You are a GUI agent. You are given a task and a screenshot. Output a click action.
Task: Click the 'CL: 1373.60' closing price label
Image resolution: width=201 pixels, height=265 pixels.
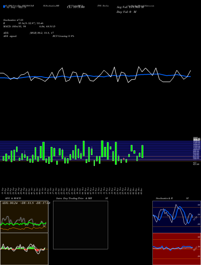pos(76,7)
